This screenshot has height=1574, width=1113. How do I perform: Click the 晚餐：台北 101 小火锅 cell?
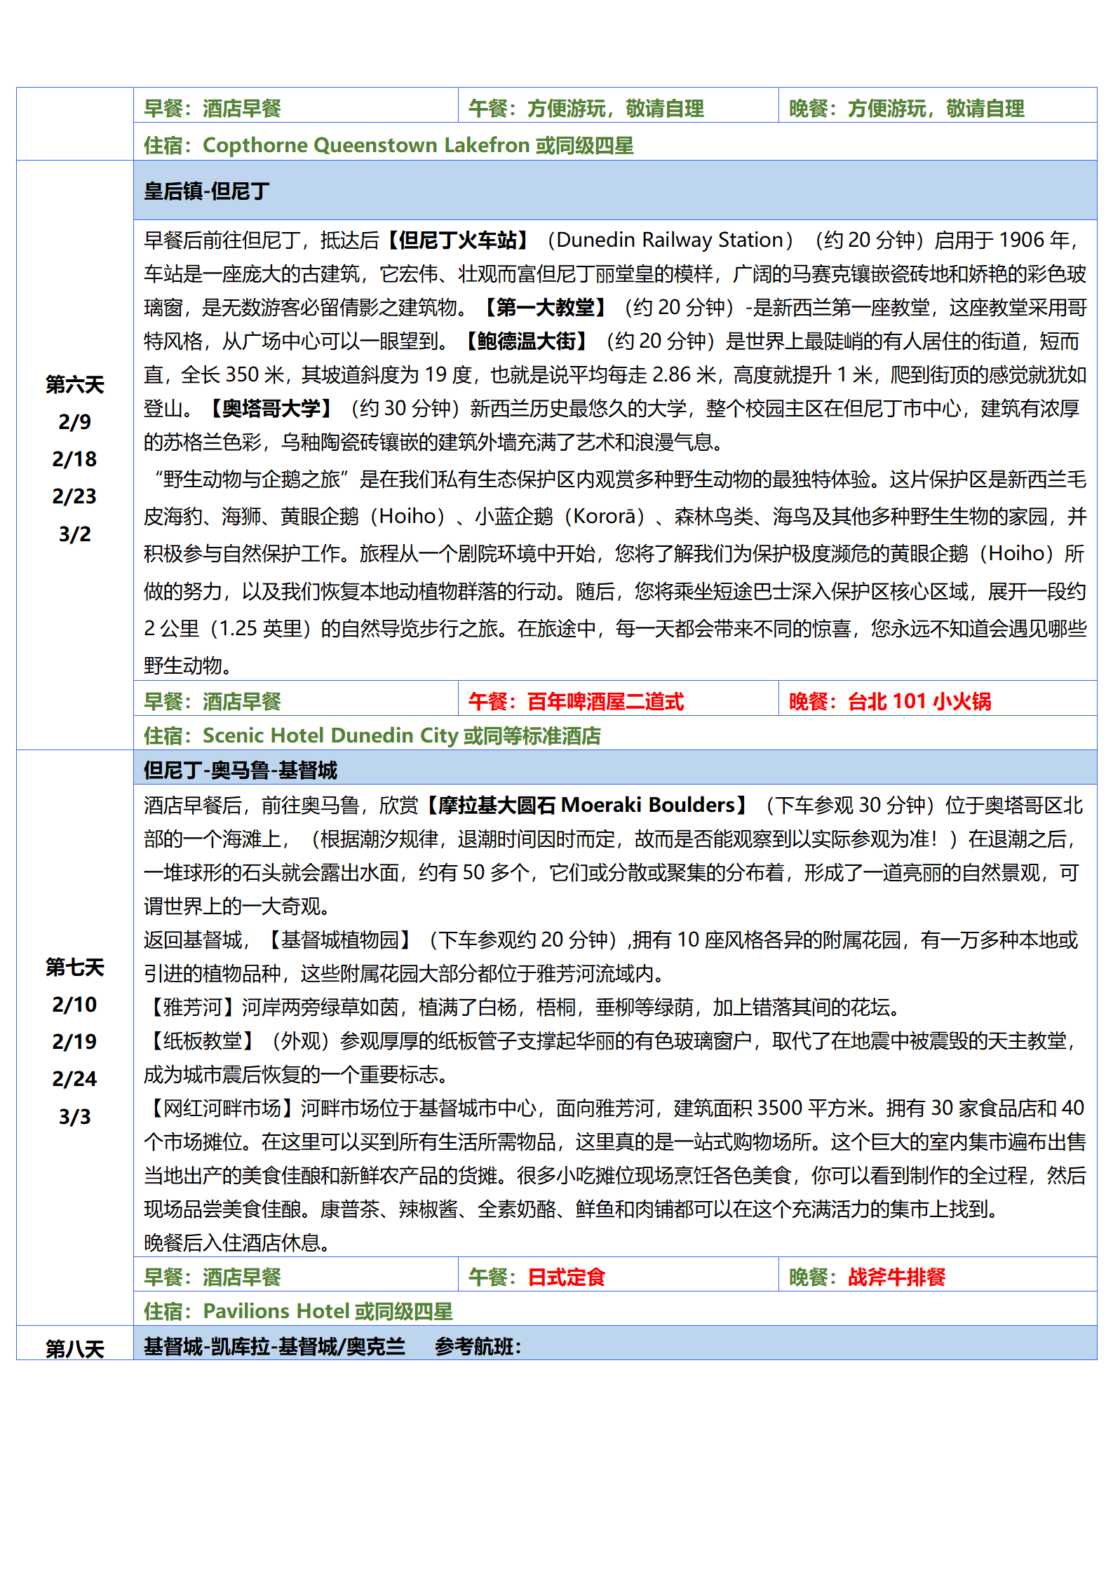click(889, 701)
